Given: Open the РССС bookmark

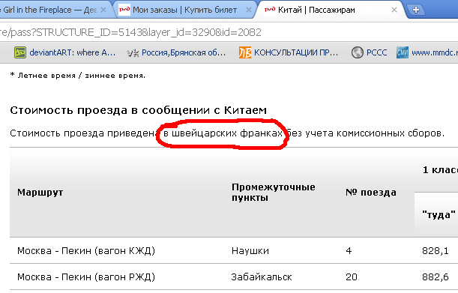Looking at the screenshot, I should [370, 52].
